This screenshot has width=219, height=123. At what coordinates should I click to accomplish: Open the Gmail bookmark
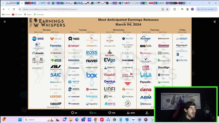pyautogui.click(x=6, y=14)
